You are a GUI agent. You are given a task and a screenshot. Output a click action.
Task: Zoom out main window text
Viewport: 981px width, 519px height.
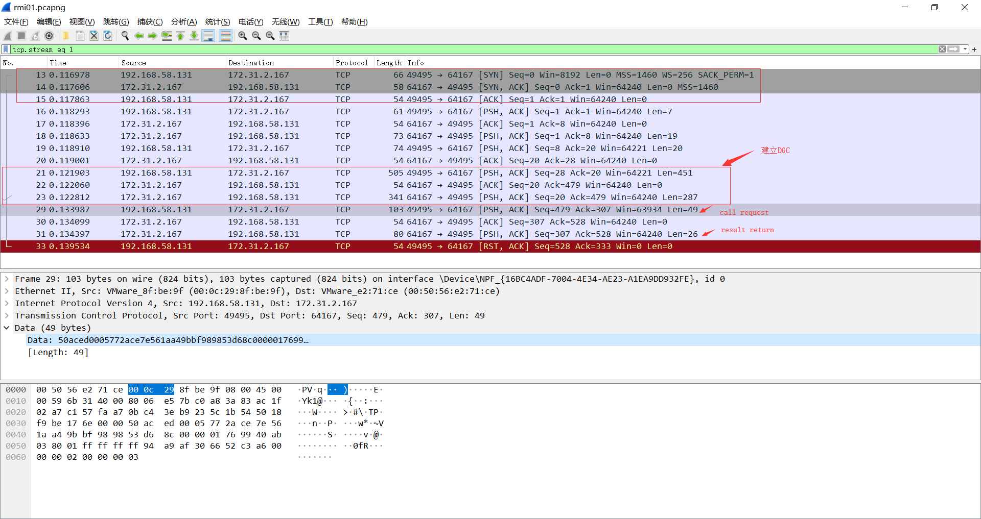[x=256, y=36]
